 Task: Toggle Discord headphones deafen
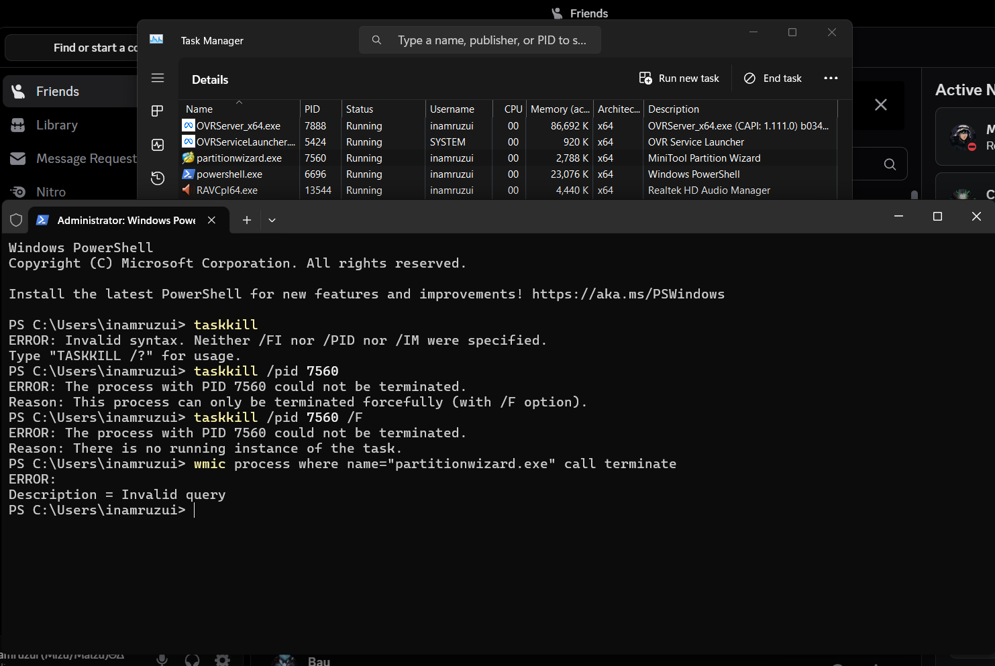click(x=192, y=659)
